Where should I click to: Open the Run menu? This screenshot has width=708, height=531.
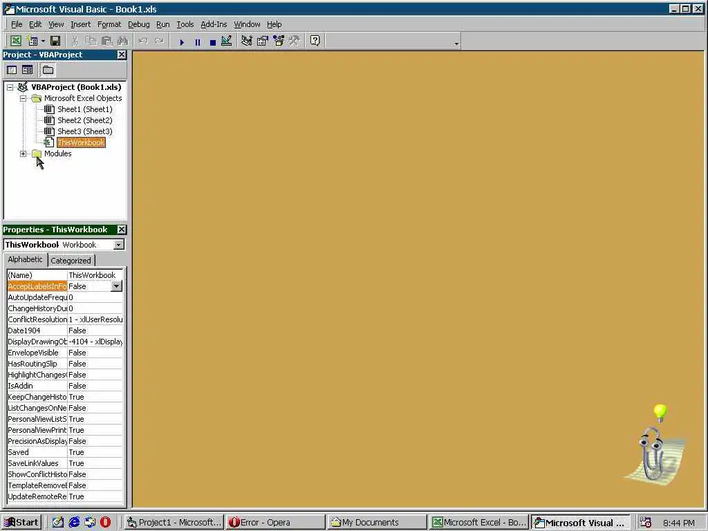point(163,24)
